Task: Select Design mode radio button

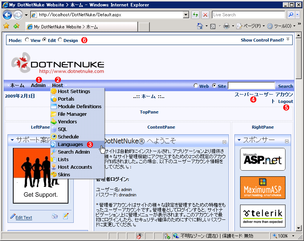Action: [x=60, y=40]
